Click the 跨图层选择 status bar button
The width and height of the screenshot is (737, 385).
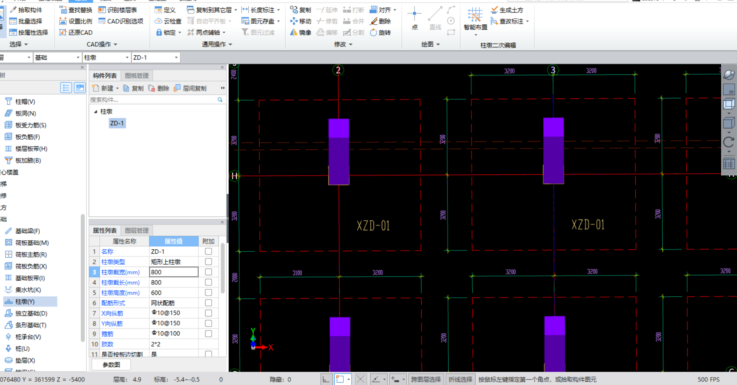click(426, 380)
